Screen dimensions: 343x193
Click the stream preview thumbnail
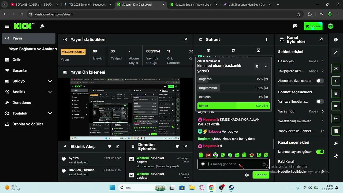pyautogui.click(x=125, y=109)
